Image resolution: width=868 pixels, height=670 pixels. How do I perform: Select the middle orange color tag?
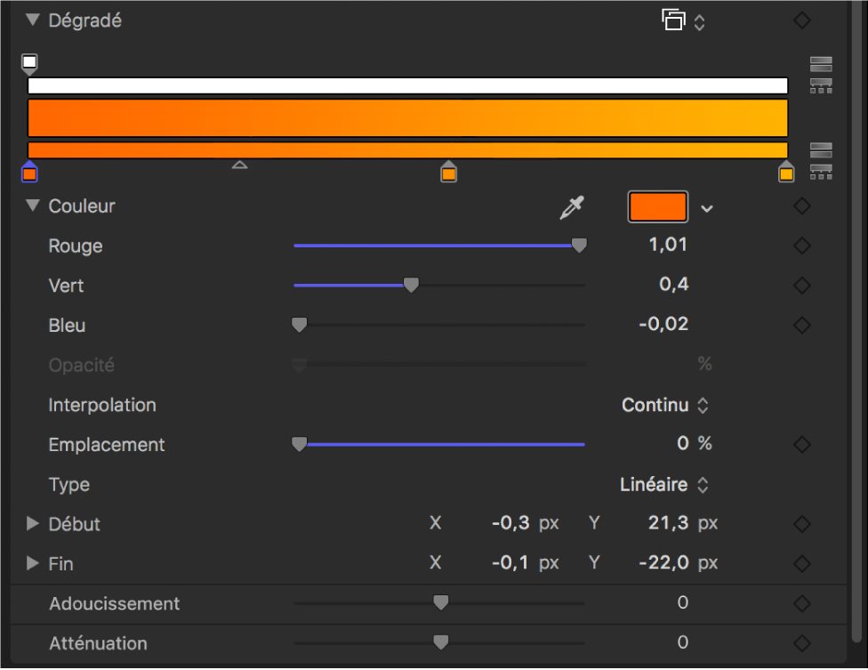(449, 173)
